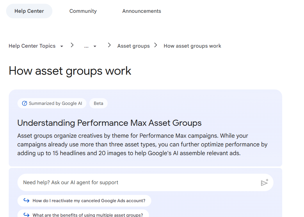Open the Asset groups breadcrumb link

[134, 46]
